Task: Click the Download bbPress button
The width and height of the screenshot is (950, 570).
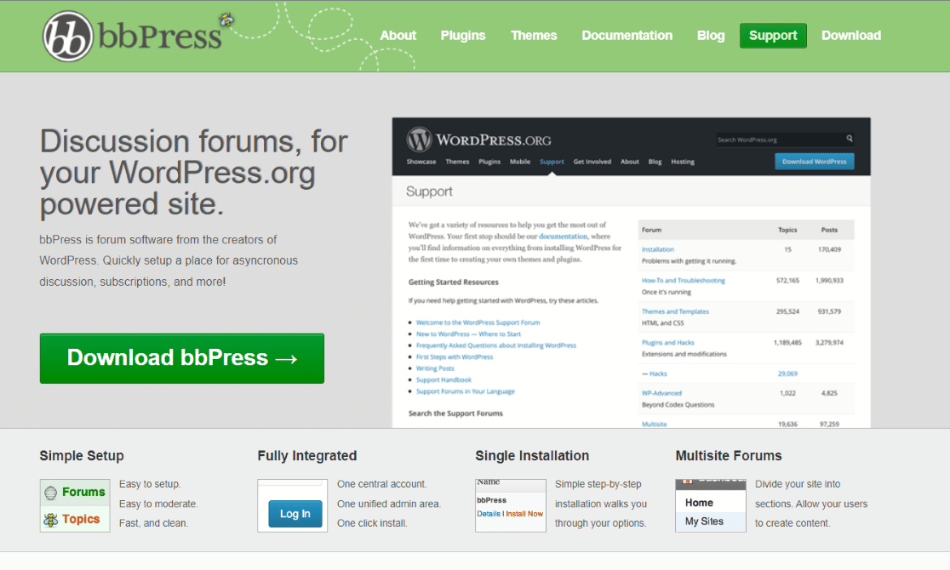Action: coord(181,358)
